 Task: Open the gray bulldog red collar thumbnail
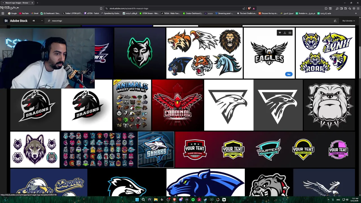[x=269, y=182]
